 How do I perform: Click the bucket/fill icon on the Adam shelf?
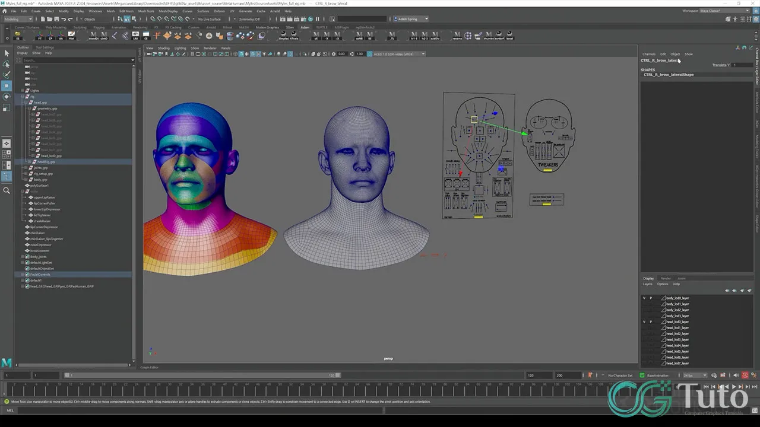229,36
